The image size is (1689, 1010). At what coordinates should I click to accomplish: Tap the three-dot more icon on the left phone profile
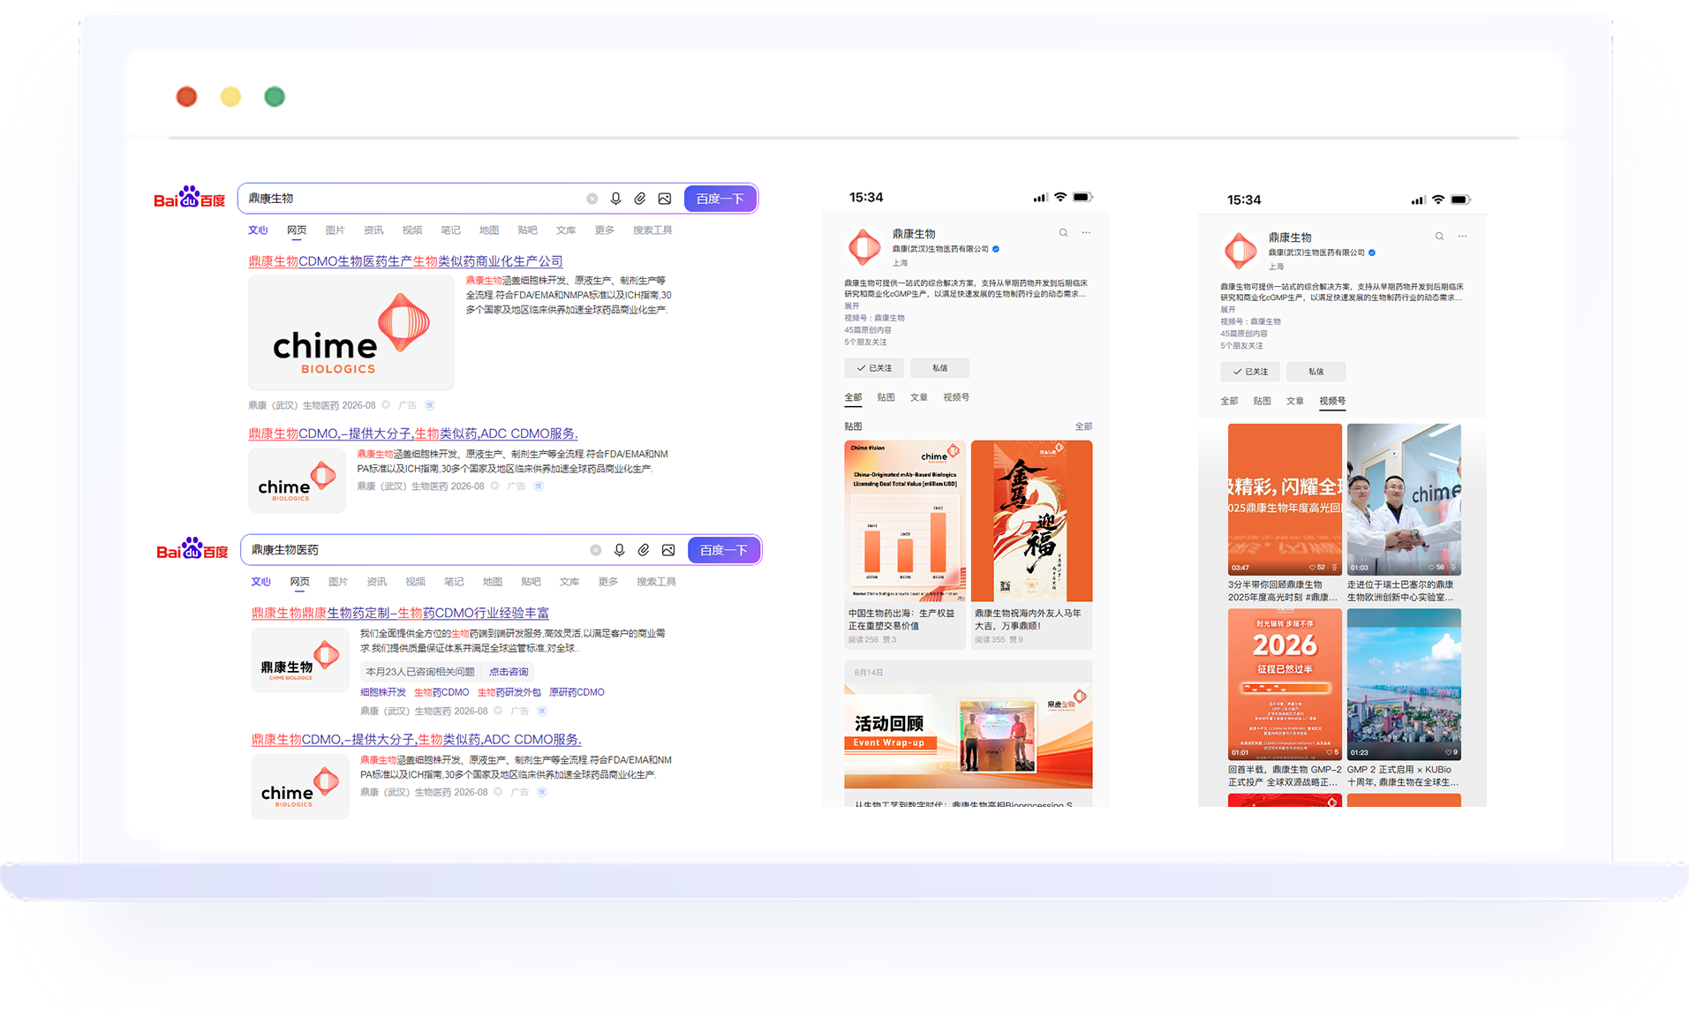1086,233
